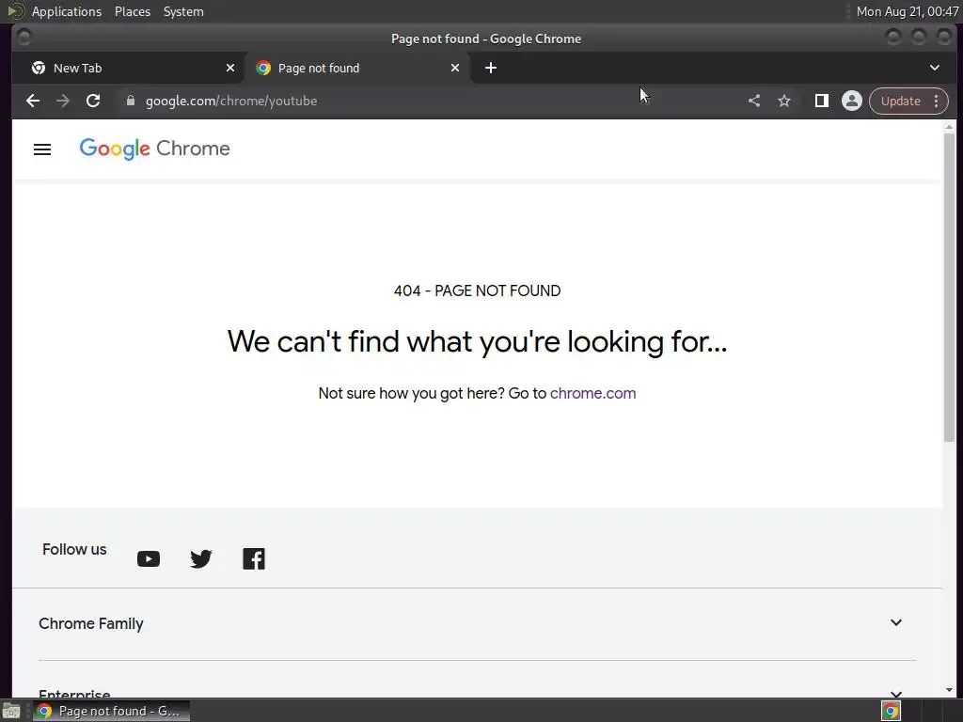Close the Page not found tab
963x722 pixels.
point(455,68)
